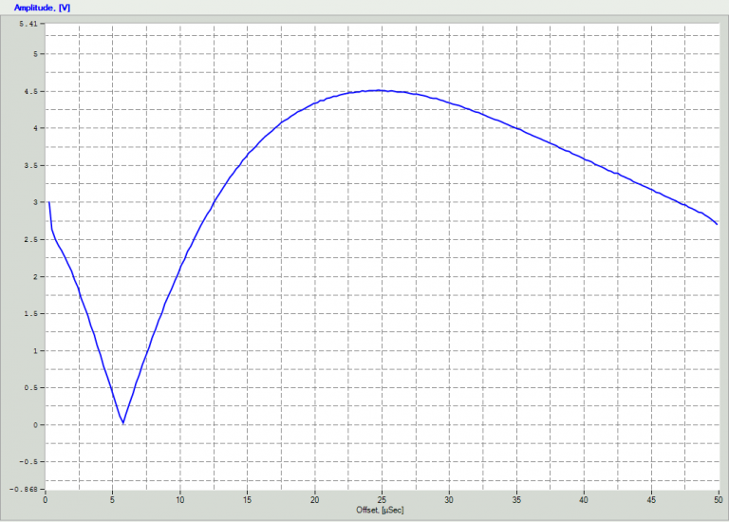This screenshot has width=729, height=522.
Task: Select the 5.41 top Y-axis value
Action: [x=28, y=24]
